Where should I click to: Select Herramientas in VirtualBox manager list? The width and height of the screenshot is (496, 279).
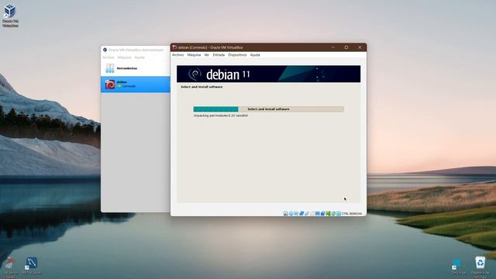tap(136, 68)
